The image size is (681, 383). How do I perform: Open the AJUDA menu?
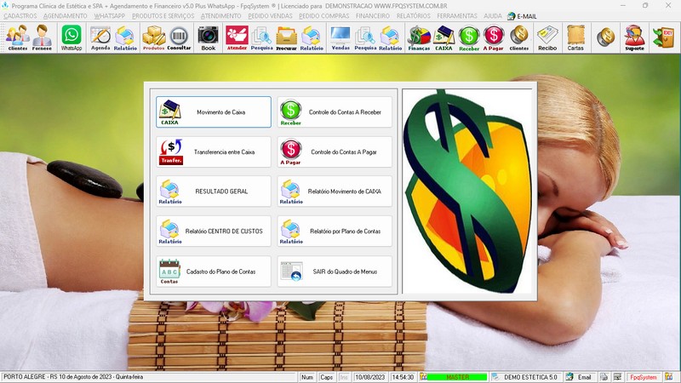click(493, 15)
